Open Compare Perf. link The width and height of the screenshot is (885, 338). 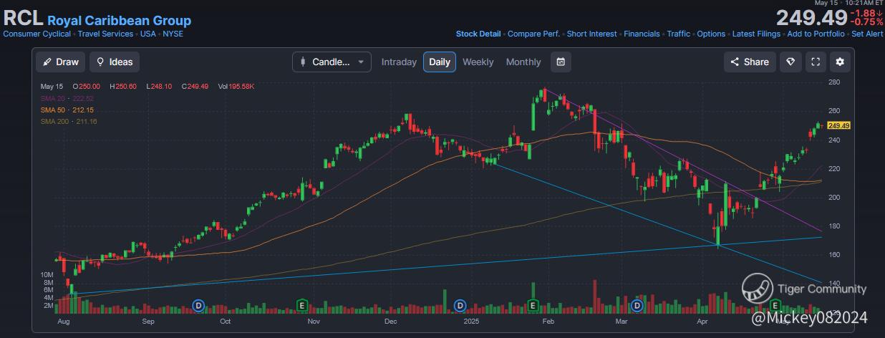533,34
